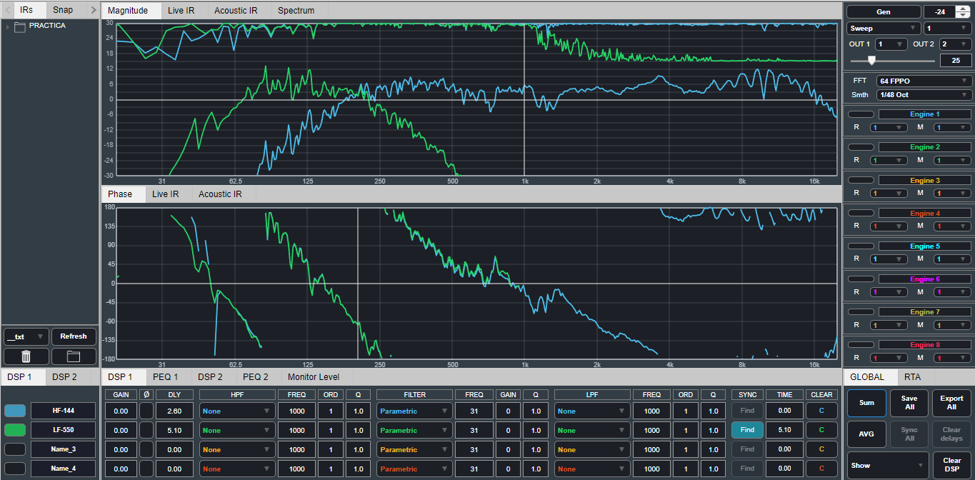
Task: Edit the generator slider value 25 field
Action: [x=956, y=61]
